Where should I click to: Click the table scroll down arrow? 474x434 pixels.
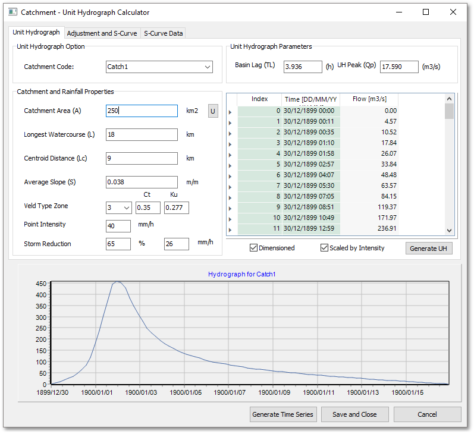(449, 231)
